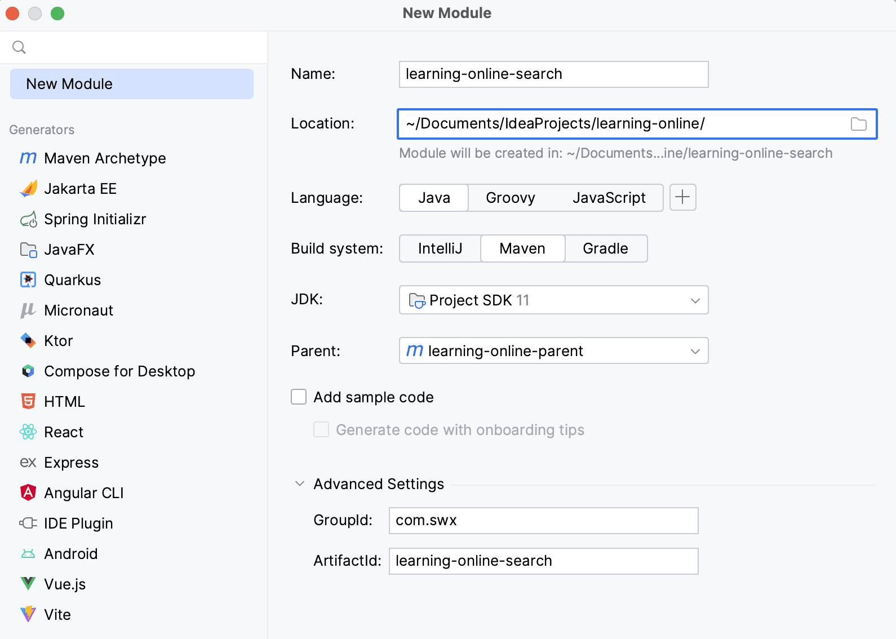This screenshot has width=896, height=639.
Task: Click the Angular CLI icon
Action: (28, 493)
